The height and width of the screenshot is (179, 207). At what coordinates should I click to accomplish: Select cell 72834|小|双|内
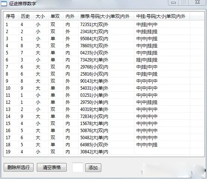click(x=94, y=116)
